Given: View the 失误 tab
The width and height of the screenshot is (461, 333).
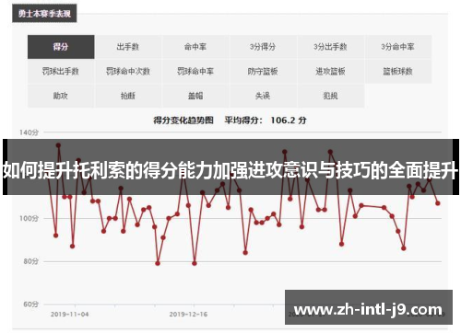Looking at the screenshot, I should 263,96.
